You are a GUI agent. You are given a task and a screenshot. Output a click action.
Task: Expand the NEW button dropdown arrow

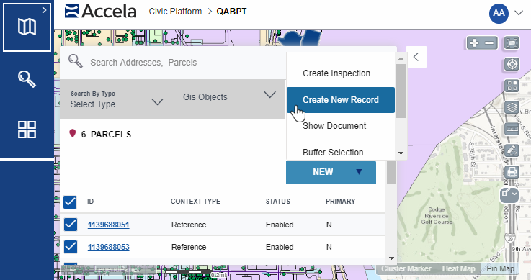359,172
